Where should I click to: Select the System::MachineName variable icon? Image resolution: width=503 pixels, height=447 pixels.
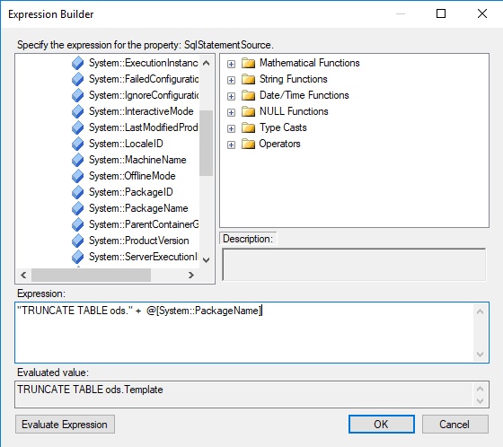tap(77, 160)
